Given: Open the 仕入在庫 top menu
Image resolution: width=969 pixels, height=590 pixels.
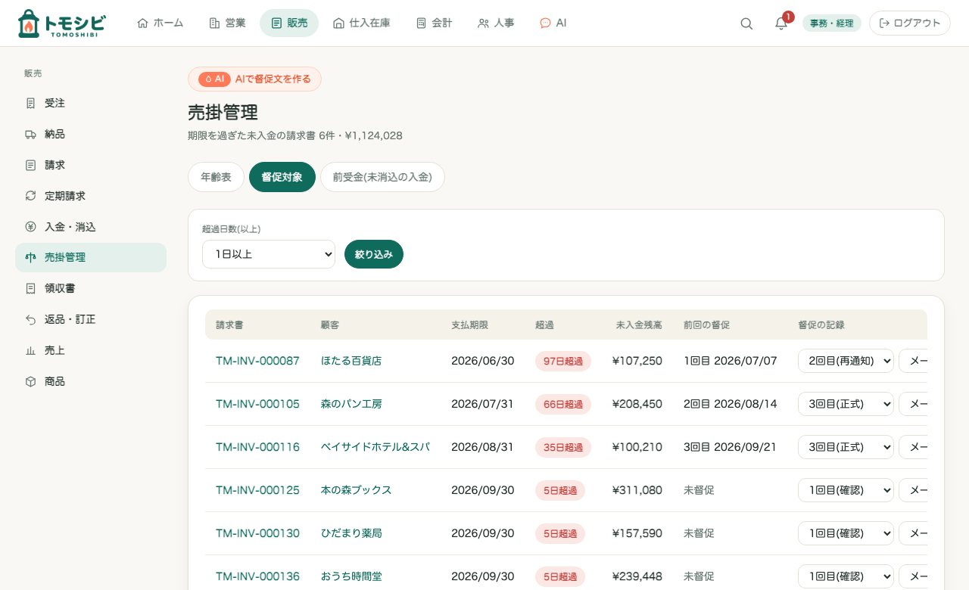Looking at the screenshot, I should tap(361, 23).
